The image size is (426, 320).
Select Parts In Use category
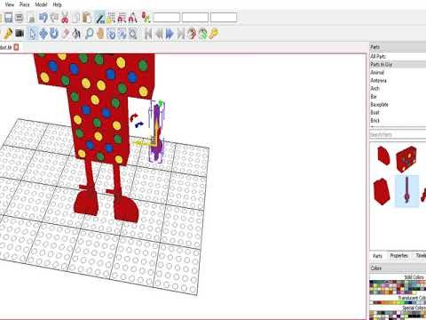382,64
